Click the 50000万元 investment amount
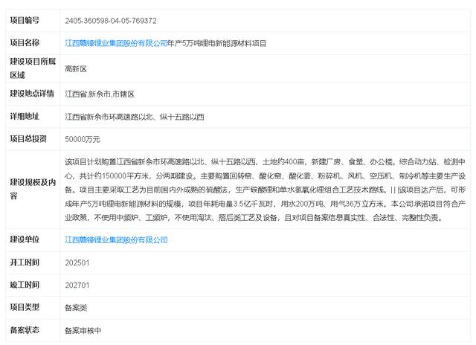This screenshot has height=345, width=476. pyautogui.click(x=83, y=139)
